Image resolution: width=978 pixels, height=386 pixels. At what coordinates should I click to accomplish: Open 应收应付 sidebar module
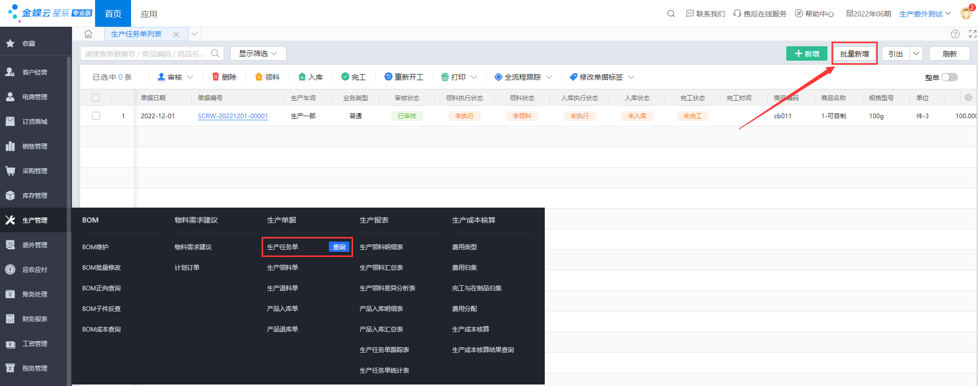(x=34, y=270)
